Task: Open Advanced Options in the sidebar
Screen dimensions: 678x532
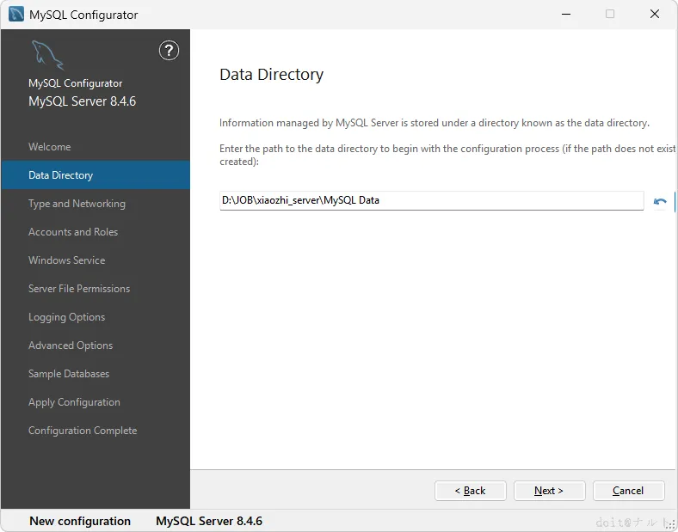Action: point(71,345)
